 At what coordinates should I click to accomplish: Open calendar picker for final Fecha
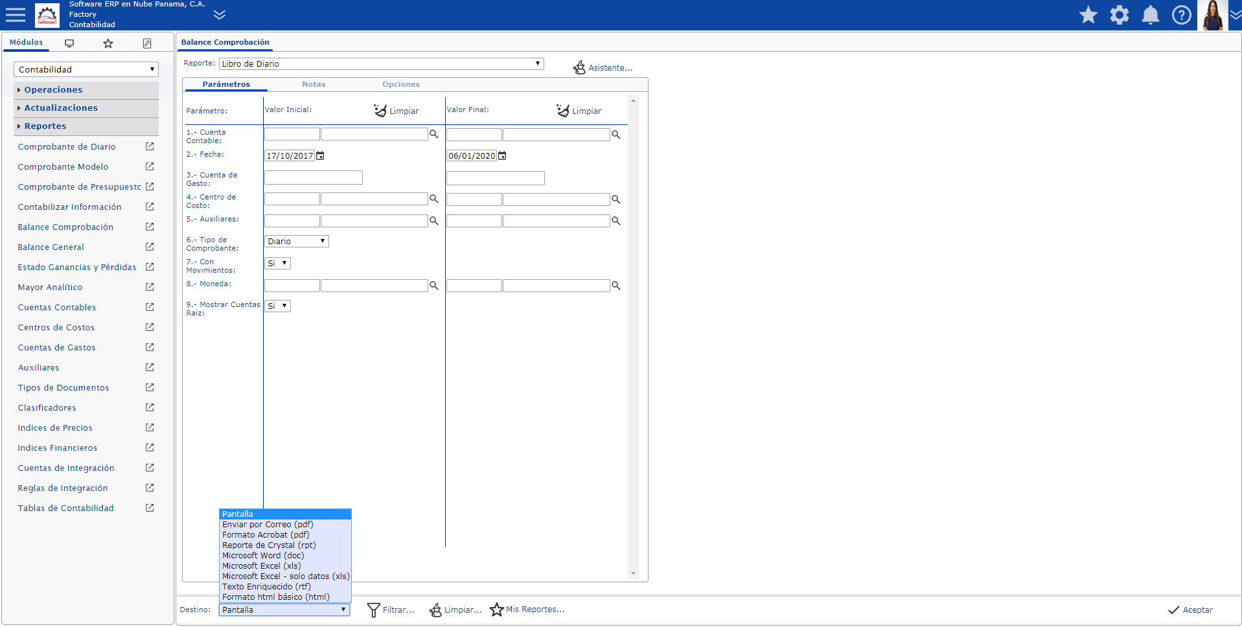pyautogui.click(x=502, y=156)
